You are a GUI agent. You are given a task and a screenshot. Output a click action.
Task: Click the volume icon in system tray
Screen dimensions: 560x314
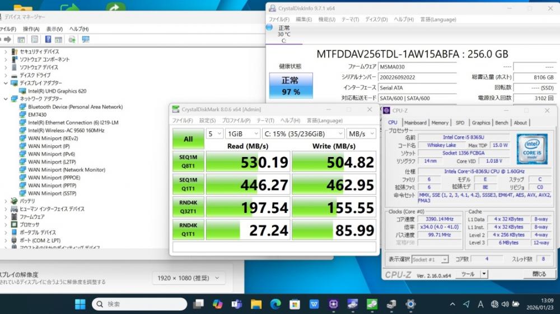click(505, 304)
